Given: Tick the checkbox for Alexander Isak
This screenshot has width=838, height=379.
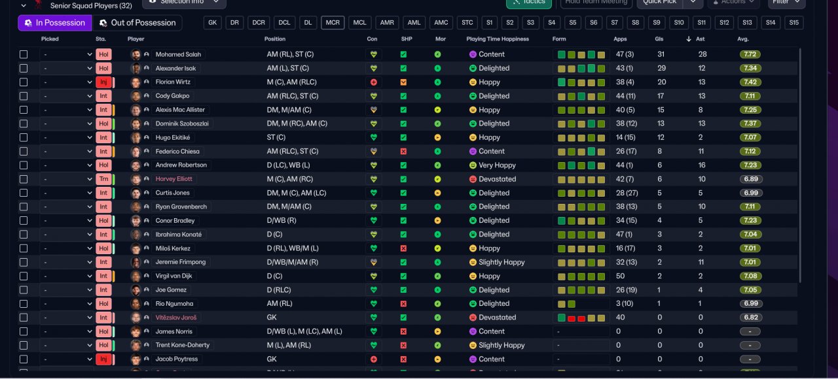Looking at the screenshot, I should (24, 68).
